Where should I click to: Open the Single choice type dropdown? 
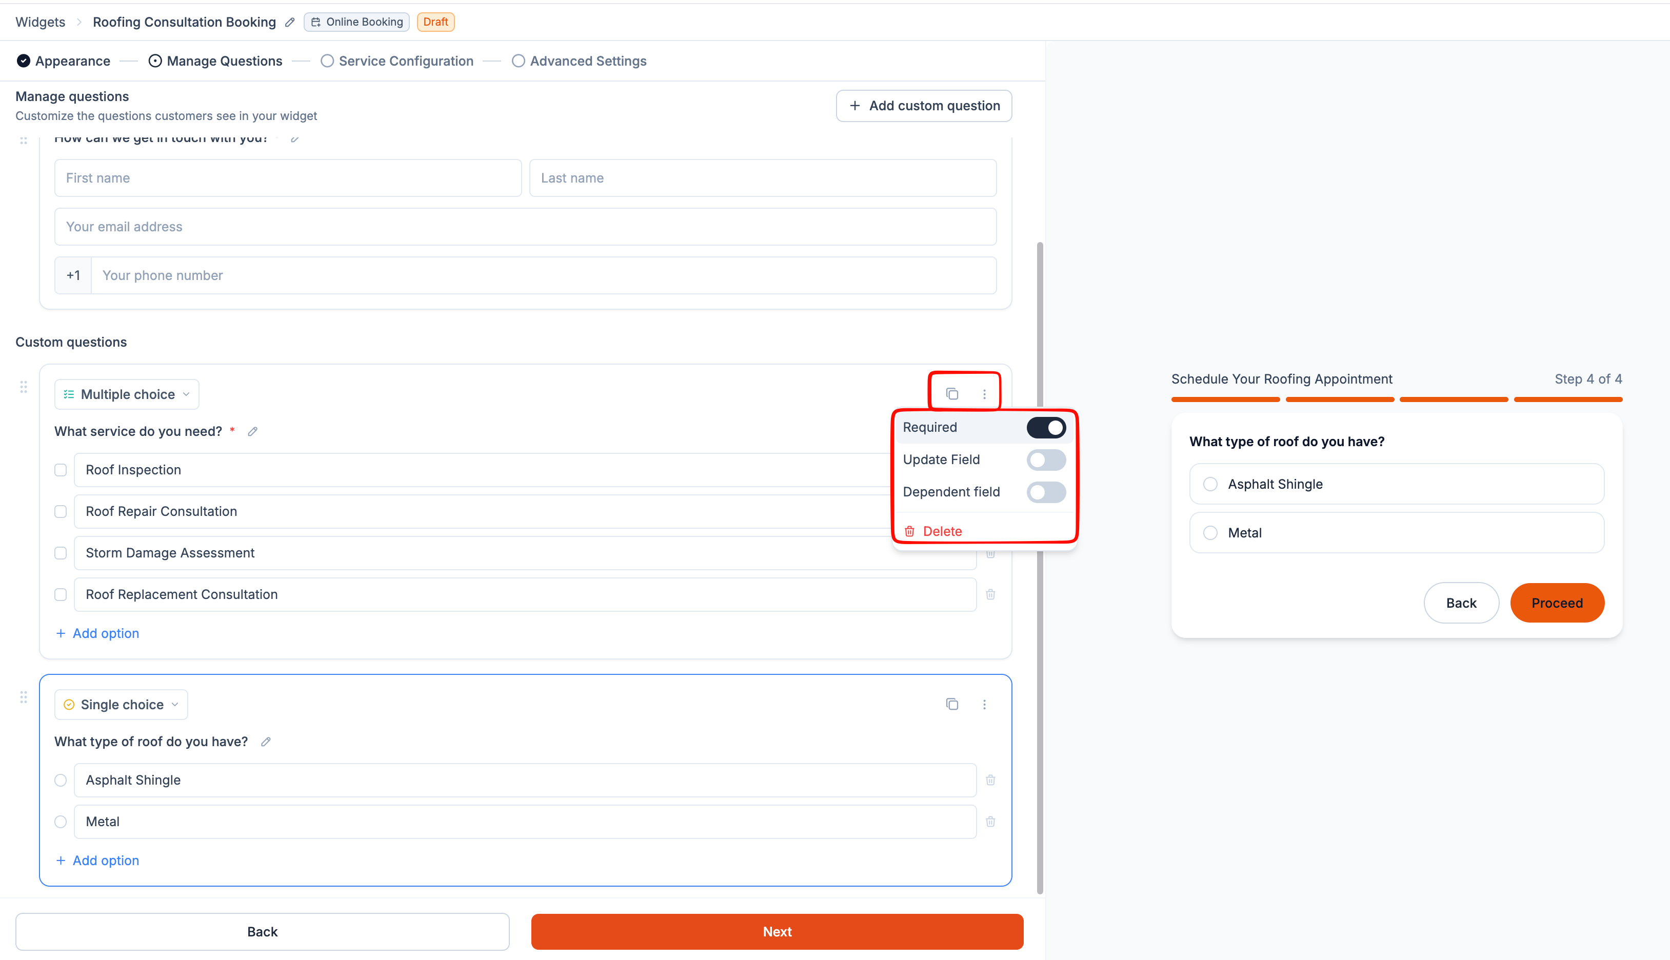pyautogui.click(x=122, y=704)
